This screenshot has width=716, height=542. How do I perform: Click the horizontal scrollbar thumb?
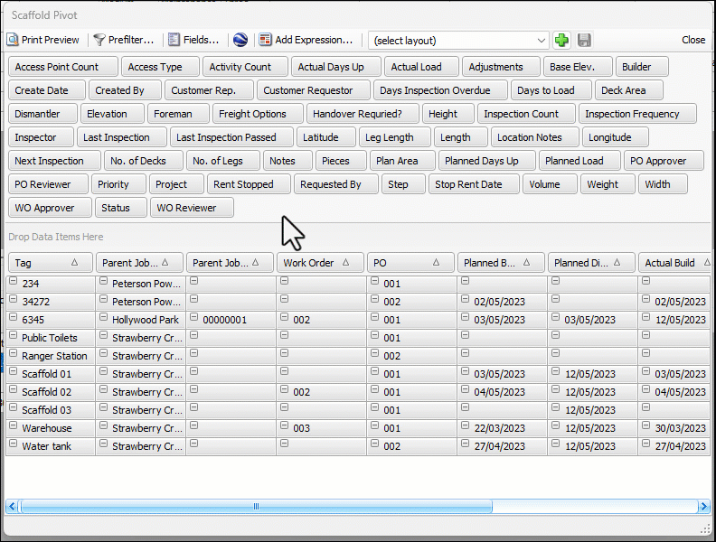point(256,507)
